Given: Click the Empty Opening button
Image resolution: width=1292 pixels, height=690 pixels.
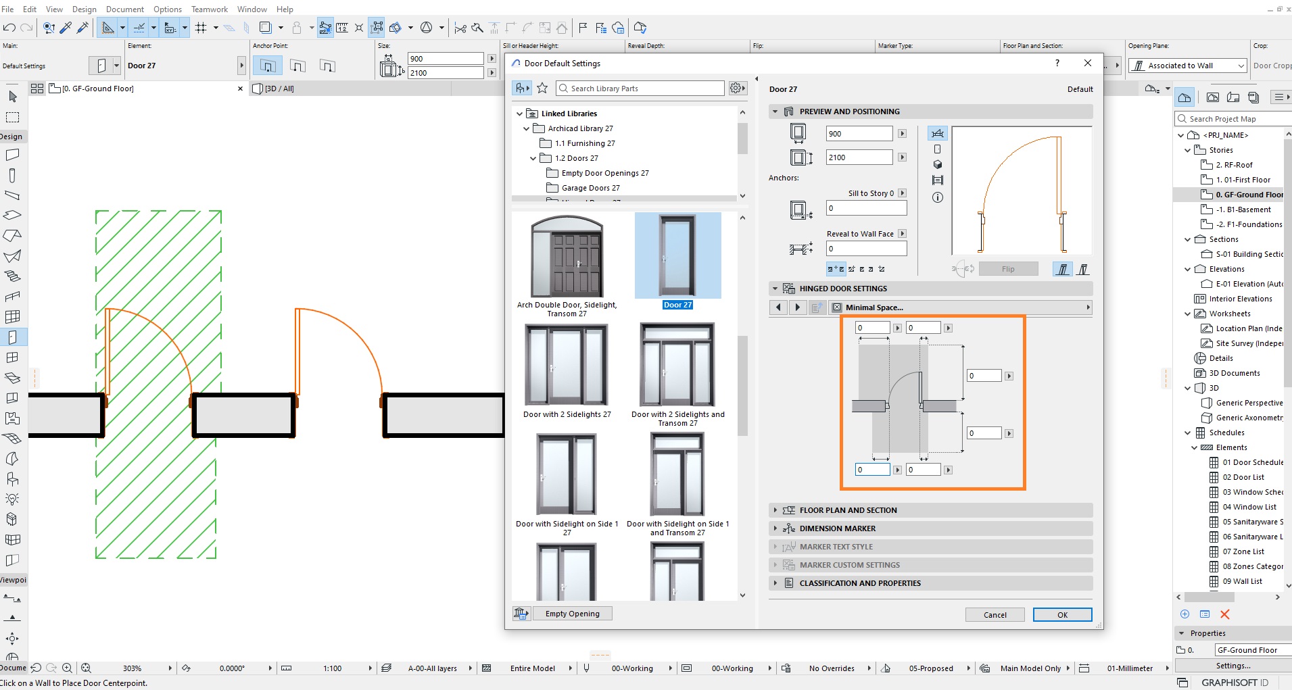Looking at the screenshot, I should coord(572,614).
